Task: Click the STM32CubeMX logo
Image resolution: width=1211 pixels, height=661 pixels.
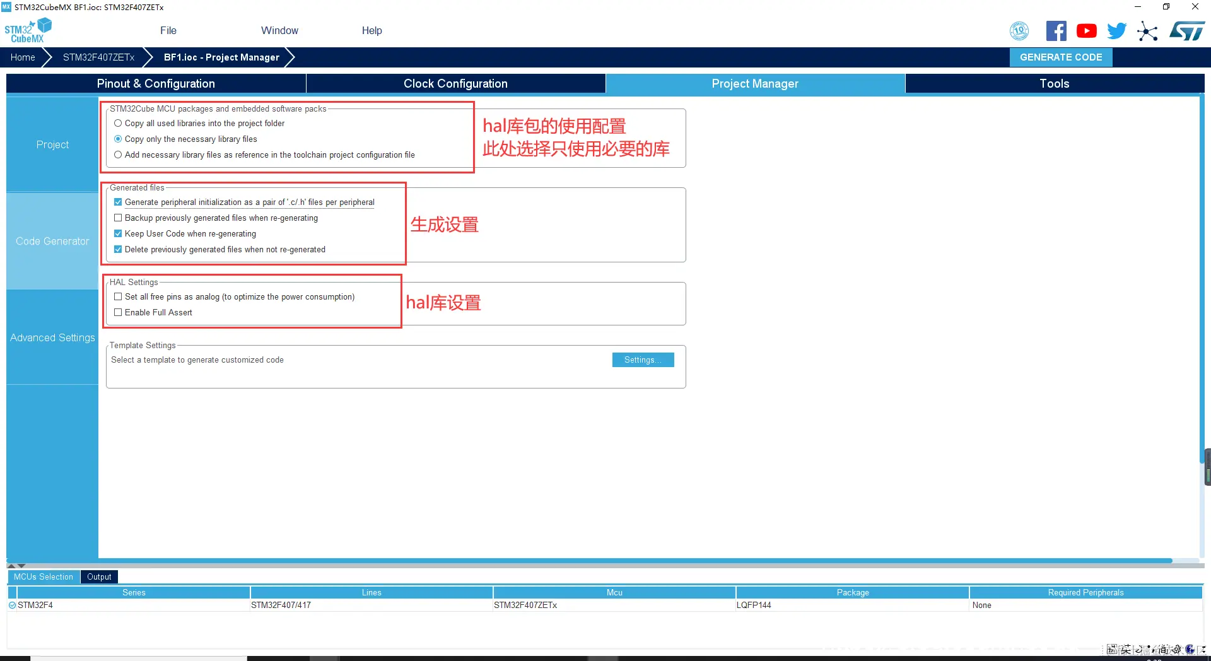Action: point(28,30)
